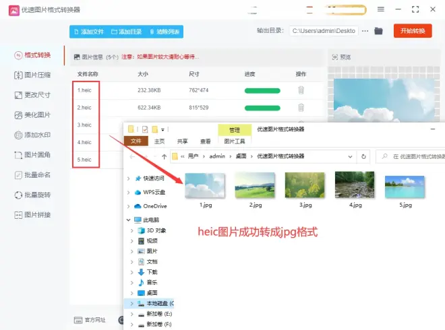Expand WPS云盘 in the navigation pane
This screenshot has height=330, width=445.
(x=128, y=192)
